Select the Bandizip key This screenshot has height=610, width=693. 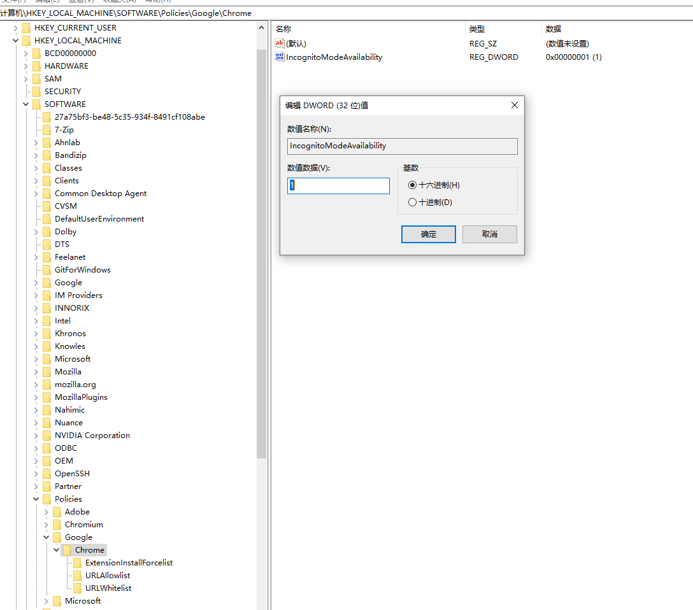(70, 155)
